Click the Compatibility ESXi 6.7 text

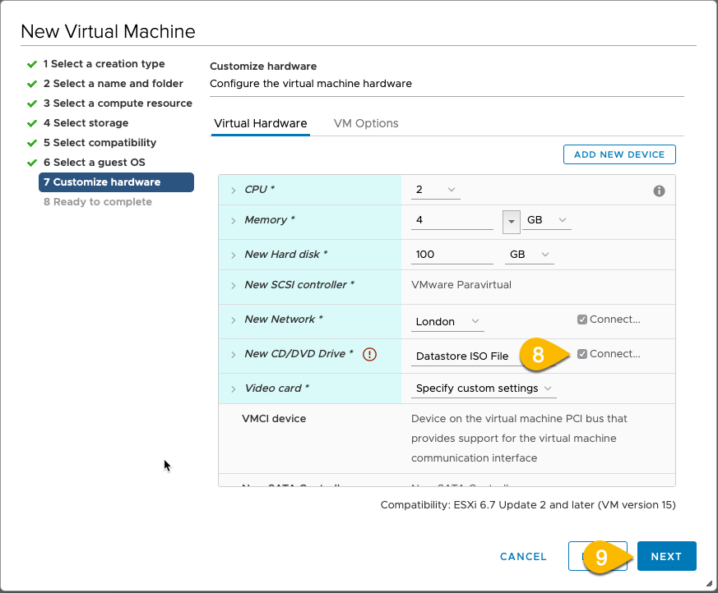[528, 505]
